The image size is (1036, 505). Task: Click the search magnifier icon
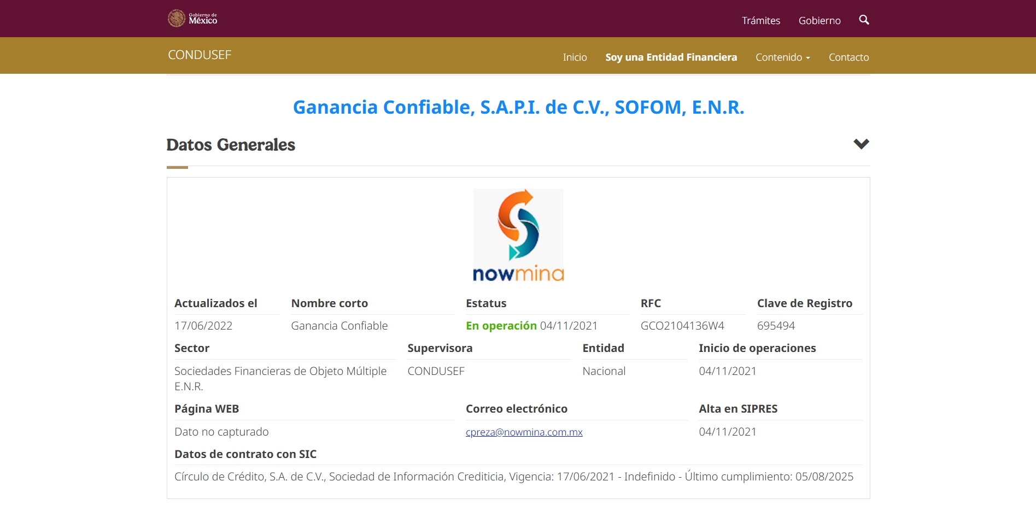(864, 20)
